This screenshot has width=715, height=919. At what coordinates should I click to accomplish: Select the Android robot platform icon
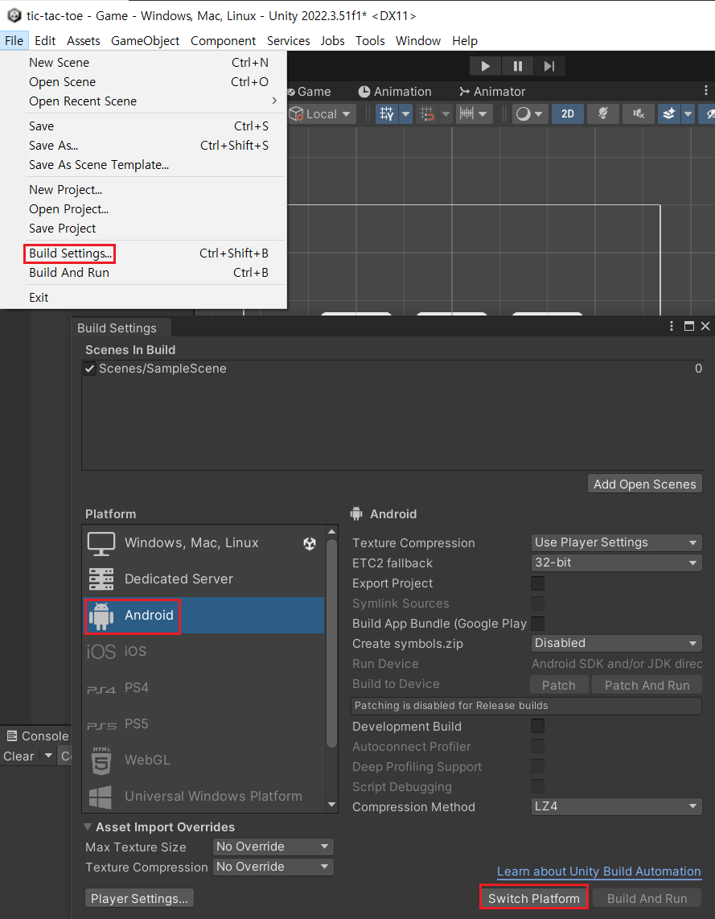click(x=101, y=616)
